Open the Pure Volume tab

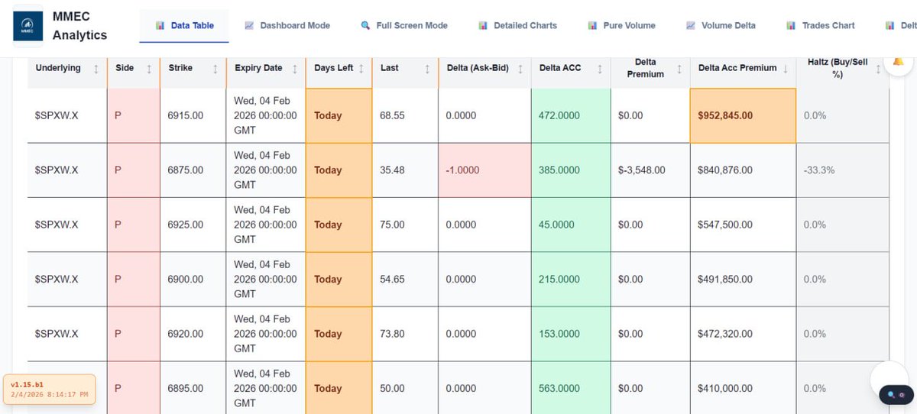click(x=621, y=25)
